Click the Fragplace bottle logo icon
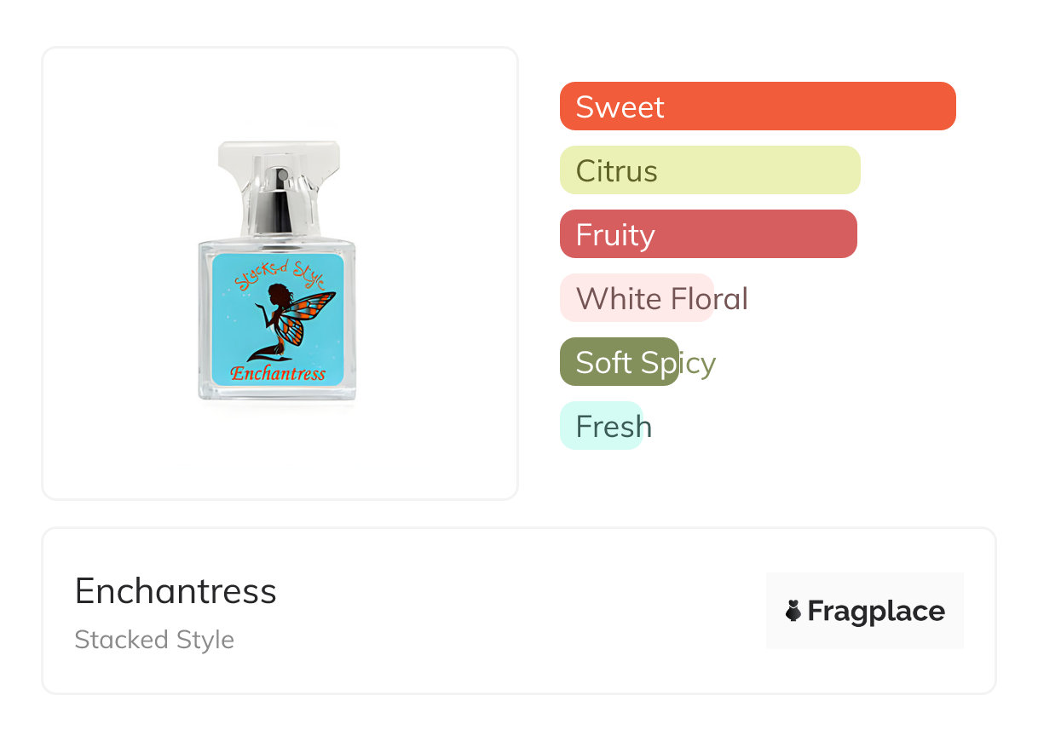 (x=793, y=611)
